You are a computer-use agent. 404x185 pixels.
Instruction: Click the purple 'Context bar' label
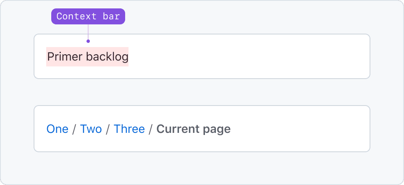[88, 16]
